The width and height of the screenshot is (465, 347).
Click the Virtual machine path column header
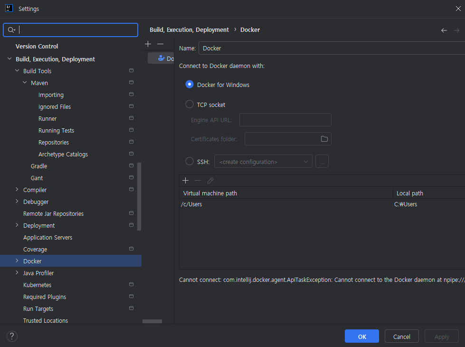(286, 193)
